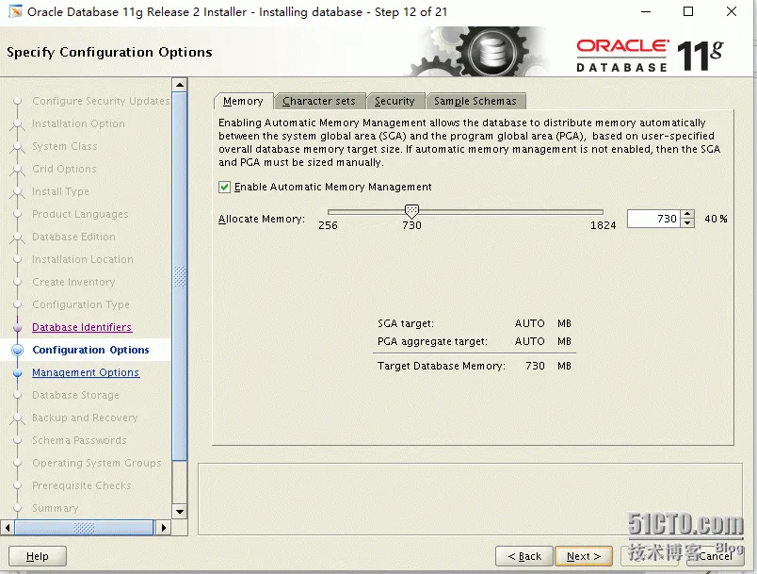Click the 'Backup and Recovery' step text
The image size is (757, 574).
(85, 418)
